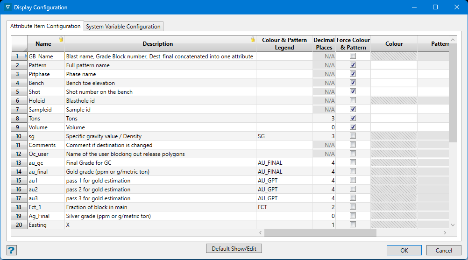Open Colour & Pattern Legend cell for au_gc
This screenshot has height=260, width=468.
tap(284, 163)
